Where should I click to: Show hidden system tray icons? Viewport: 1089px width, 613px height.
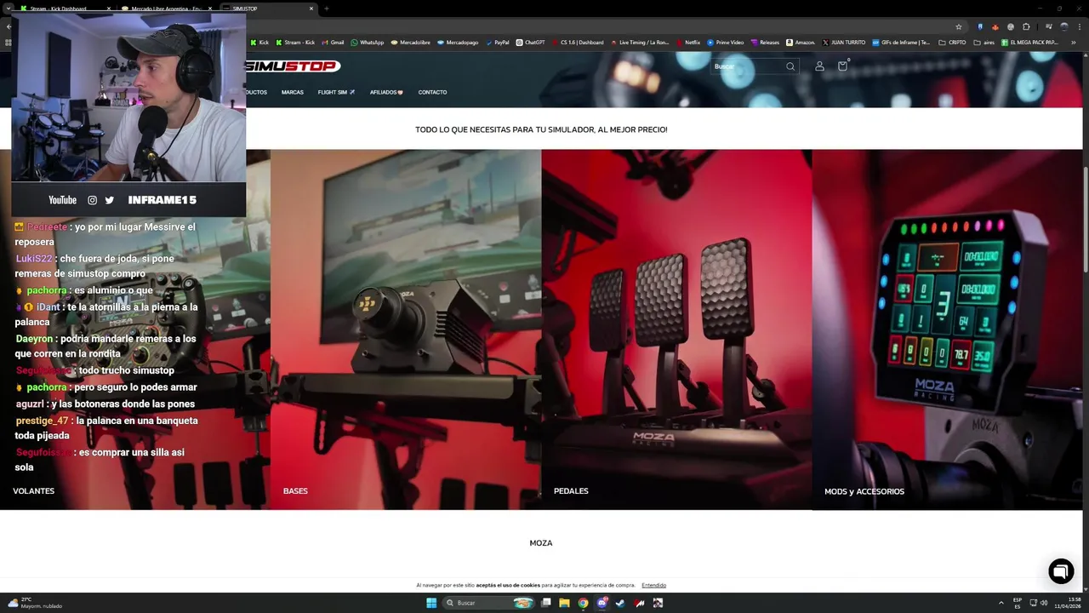[x=1001, y=603]
